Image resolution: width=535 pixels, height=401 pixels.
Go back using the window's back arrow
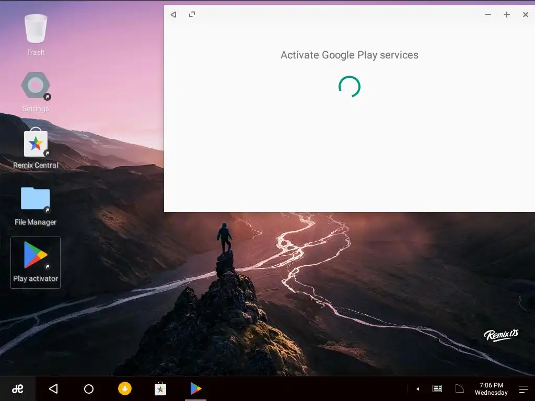[173, 14]
